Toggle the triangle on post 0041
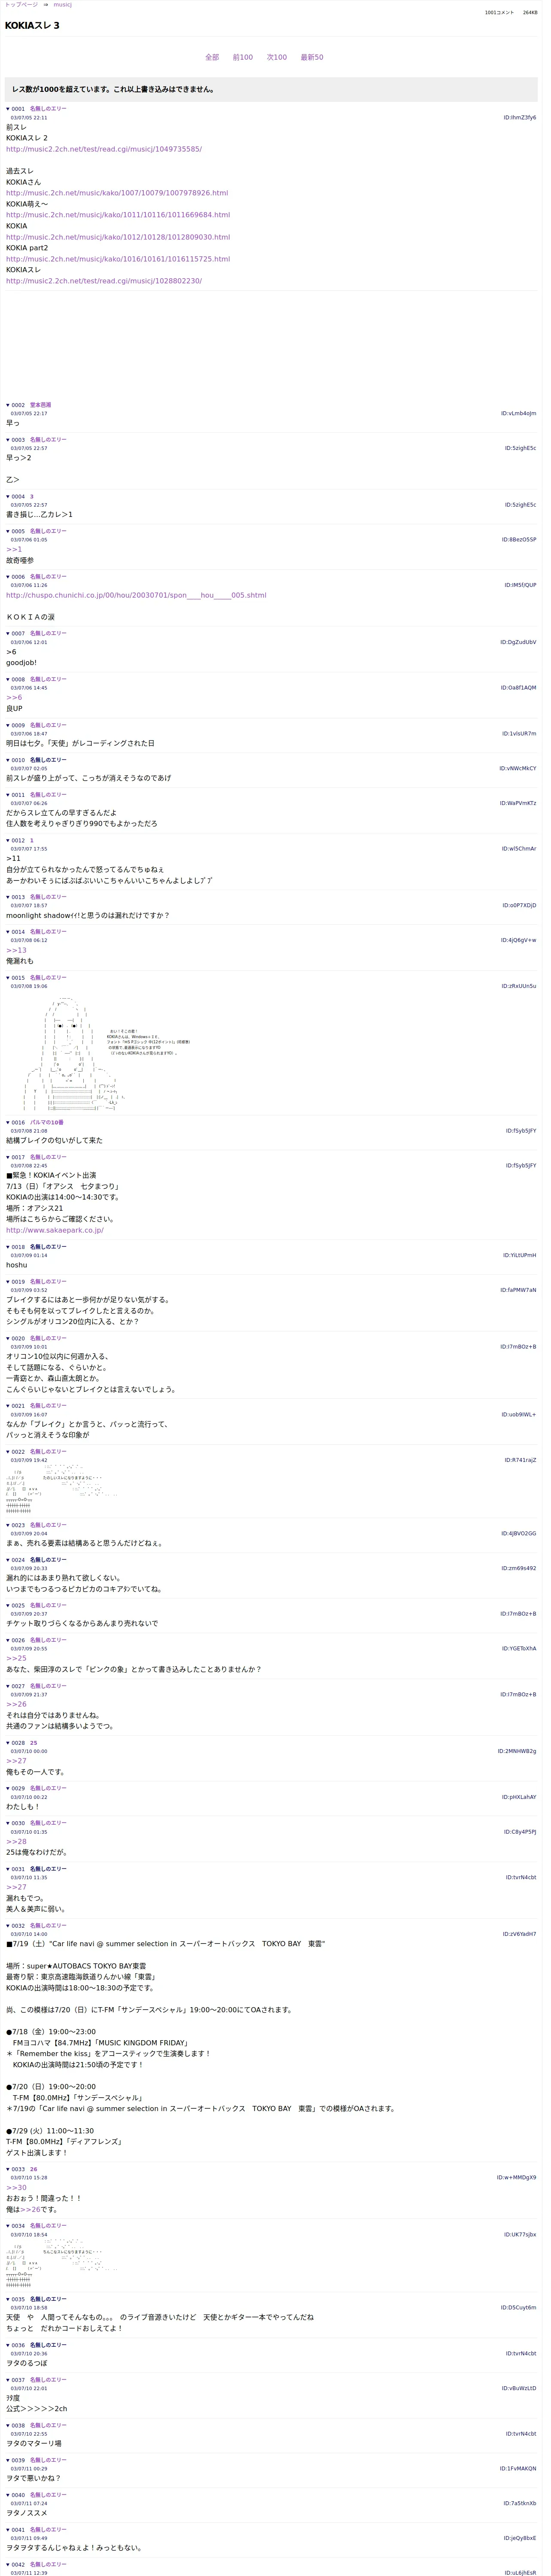 click(x=8, y=2530)
